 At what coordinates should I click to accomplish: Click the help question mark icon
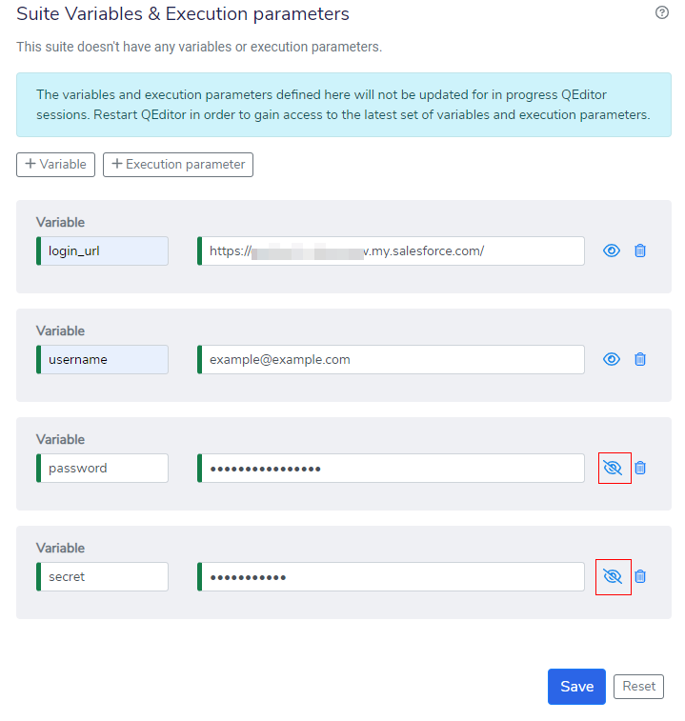click(662, 13)
